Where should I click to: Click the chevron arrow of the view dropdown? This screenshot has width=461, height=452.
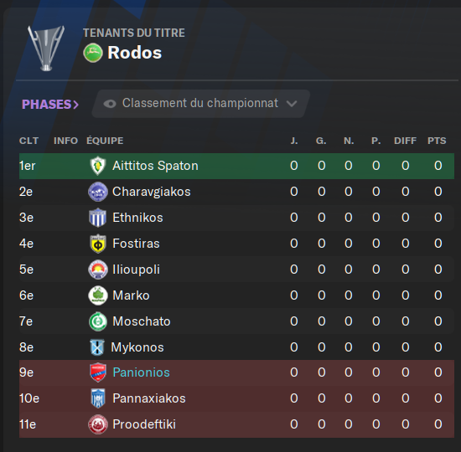pyautogui.click(x=292, y=104)
